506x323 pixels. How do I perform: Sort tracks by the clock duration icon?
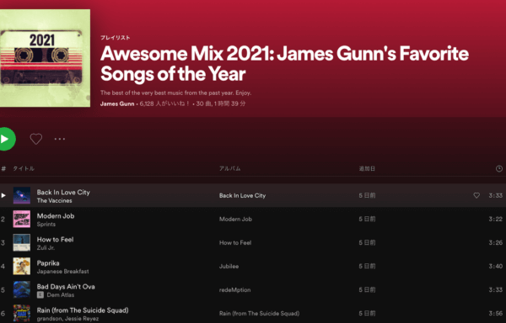(499, 168)
